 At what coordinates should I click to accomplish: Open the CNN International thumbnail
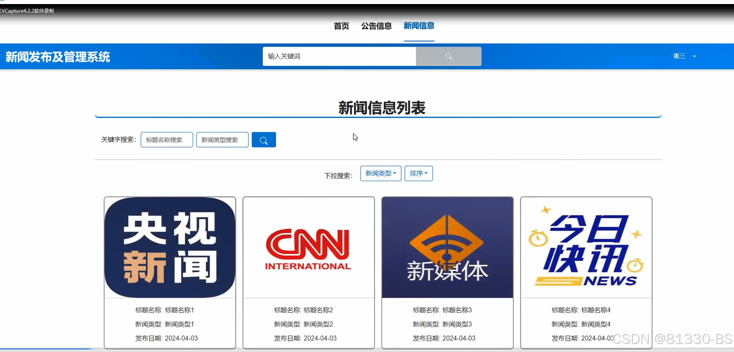(x=308, y=247)
